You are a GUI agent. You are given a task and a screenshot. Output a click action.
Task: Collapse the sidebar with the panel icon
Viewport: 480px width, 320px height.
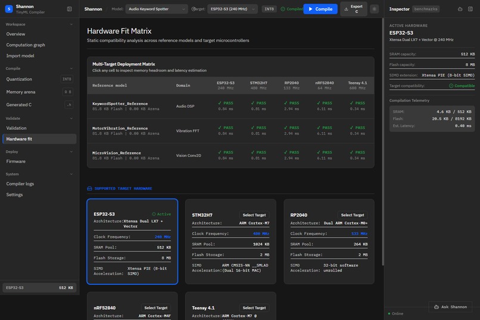click(70, 9)
